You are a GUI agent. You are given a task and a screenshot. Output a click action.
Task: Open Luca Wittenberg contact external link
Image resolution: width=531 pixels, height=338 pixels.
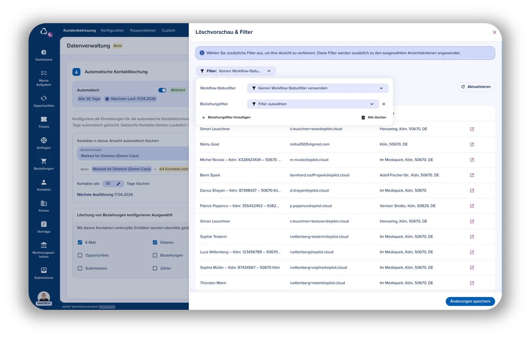[x=472, y=252]
